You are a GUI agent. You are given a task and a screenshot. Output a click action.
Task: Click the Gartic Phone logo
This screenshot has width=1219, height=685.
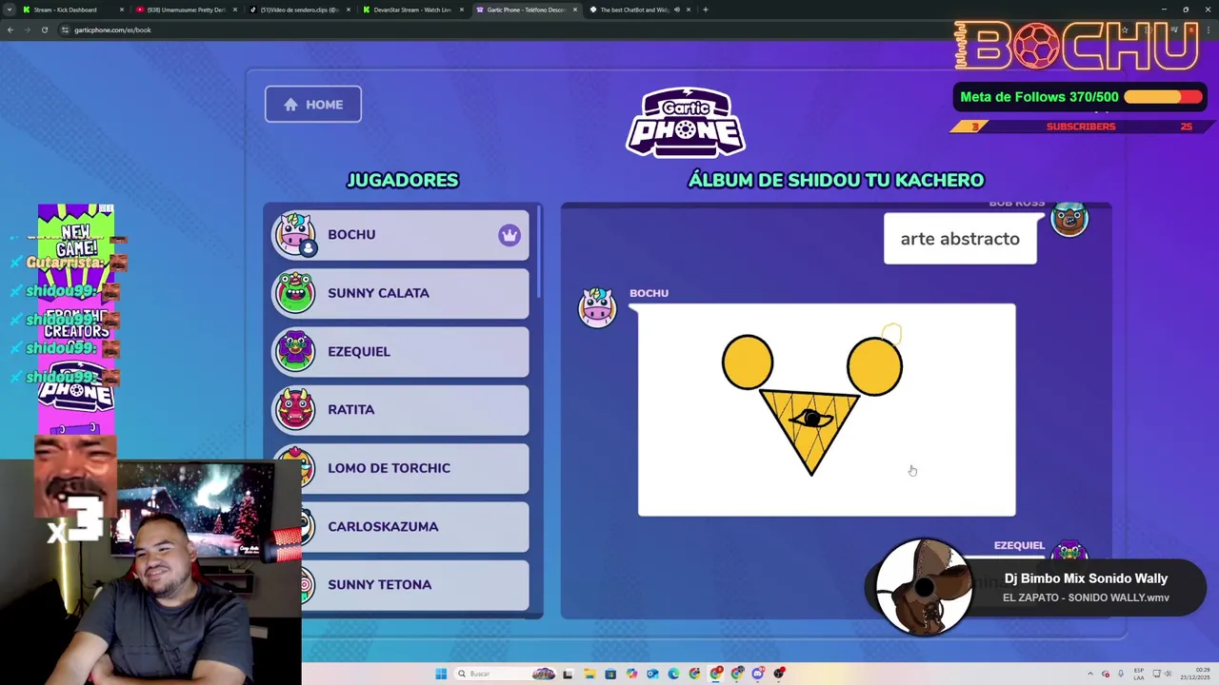click(686, 123)
